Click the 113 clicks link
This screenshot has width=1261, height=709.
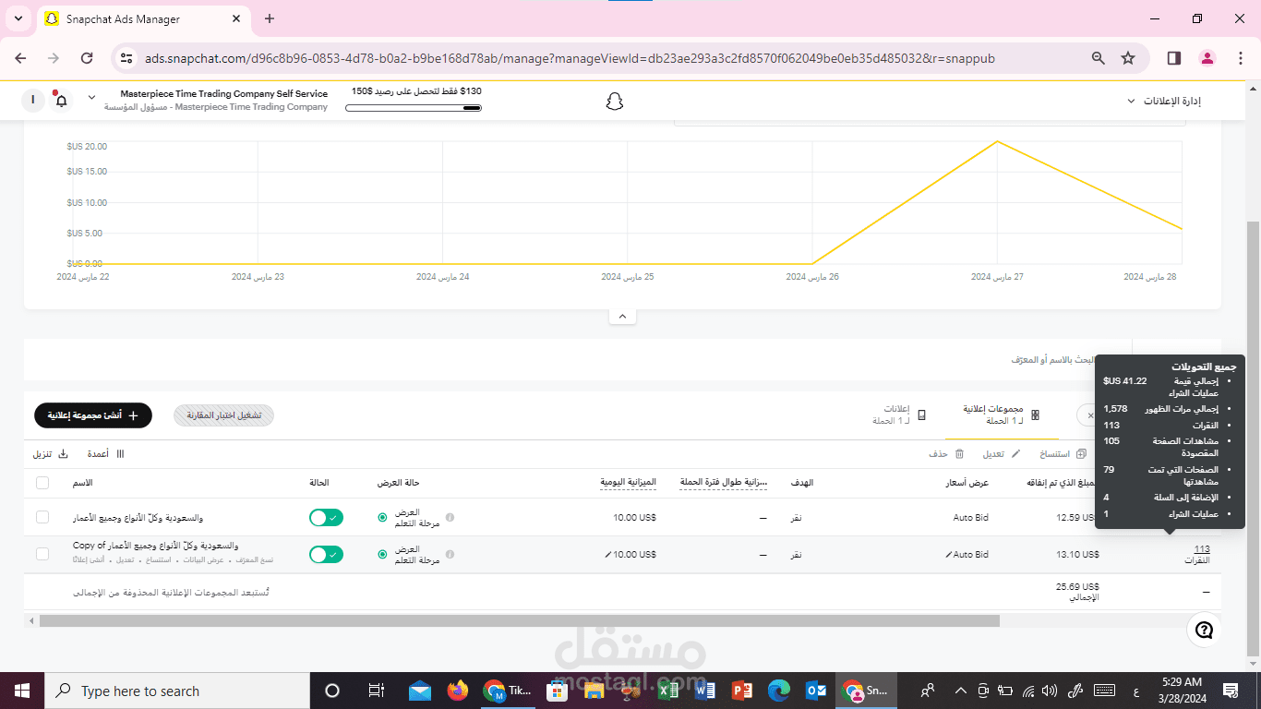[1202, 549]
